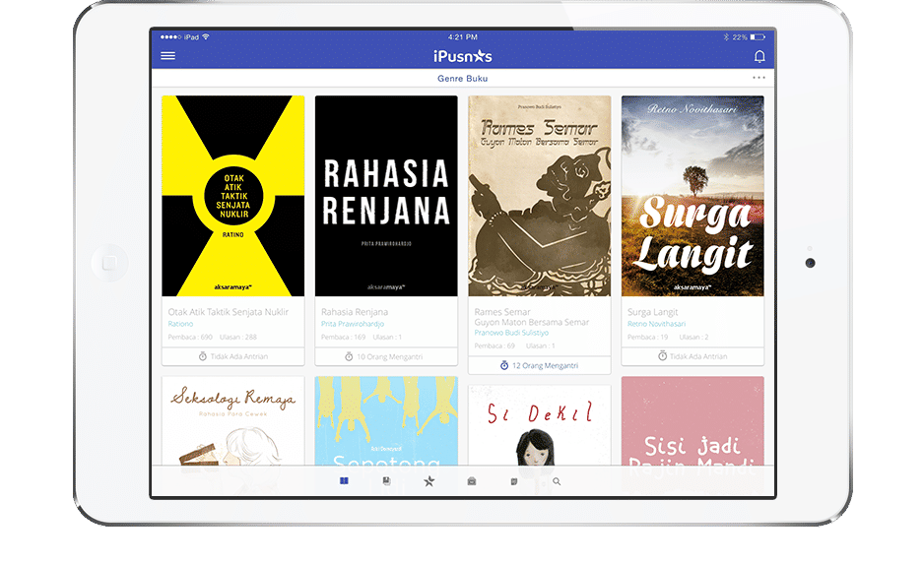Tap clock icon beside 12 Orang Mengantri
Image resolution: width=923 pixels, height=564 pixels.
click(504, 365)
